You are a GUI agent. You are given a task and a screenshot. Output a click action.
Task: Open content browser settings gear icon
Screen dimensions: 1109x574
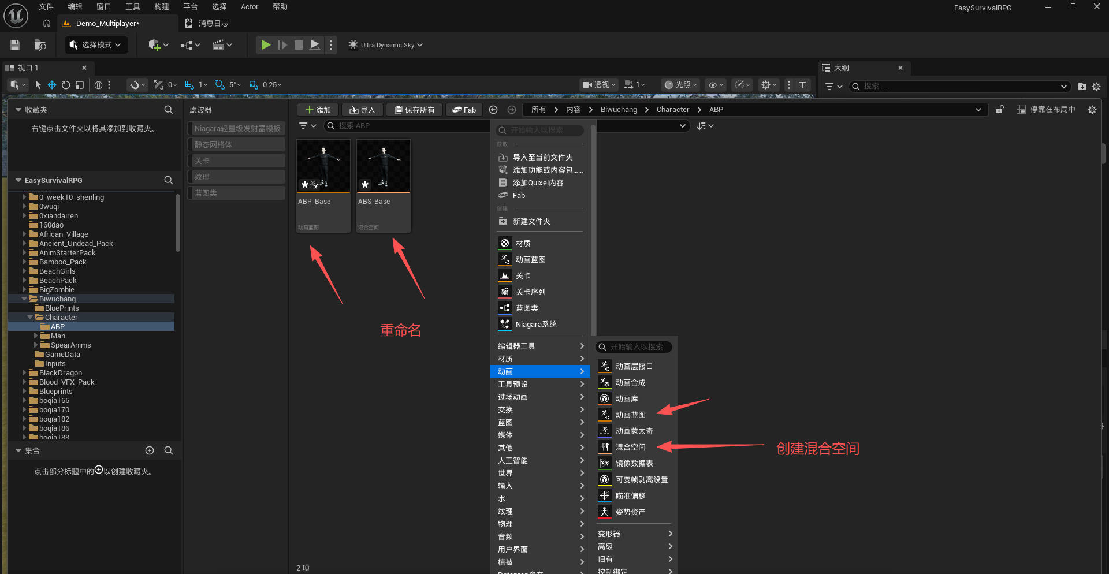(x=1092, y=110)
